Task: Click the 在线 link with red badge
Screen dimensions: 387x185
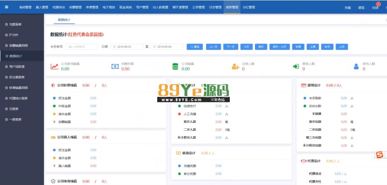Action: coord(375,8)
